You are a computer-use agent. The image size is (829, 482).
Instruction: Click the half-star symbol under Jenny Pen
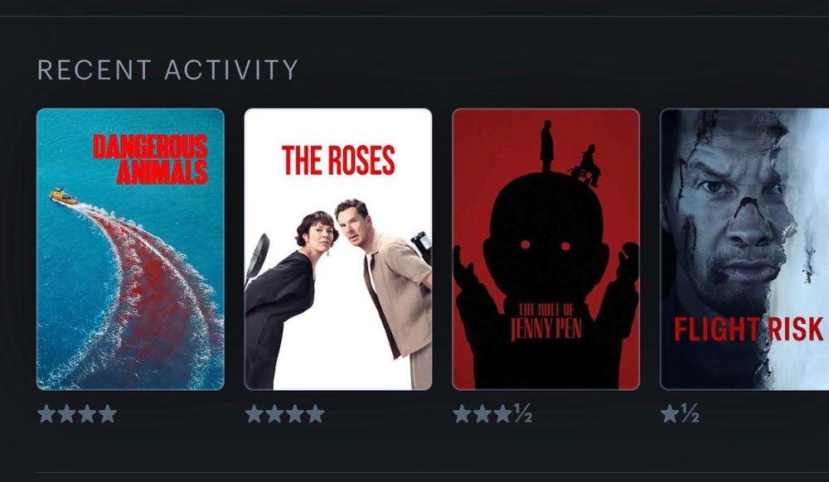[523, 414]
